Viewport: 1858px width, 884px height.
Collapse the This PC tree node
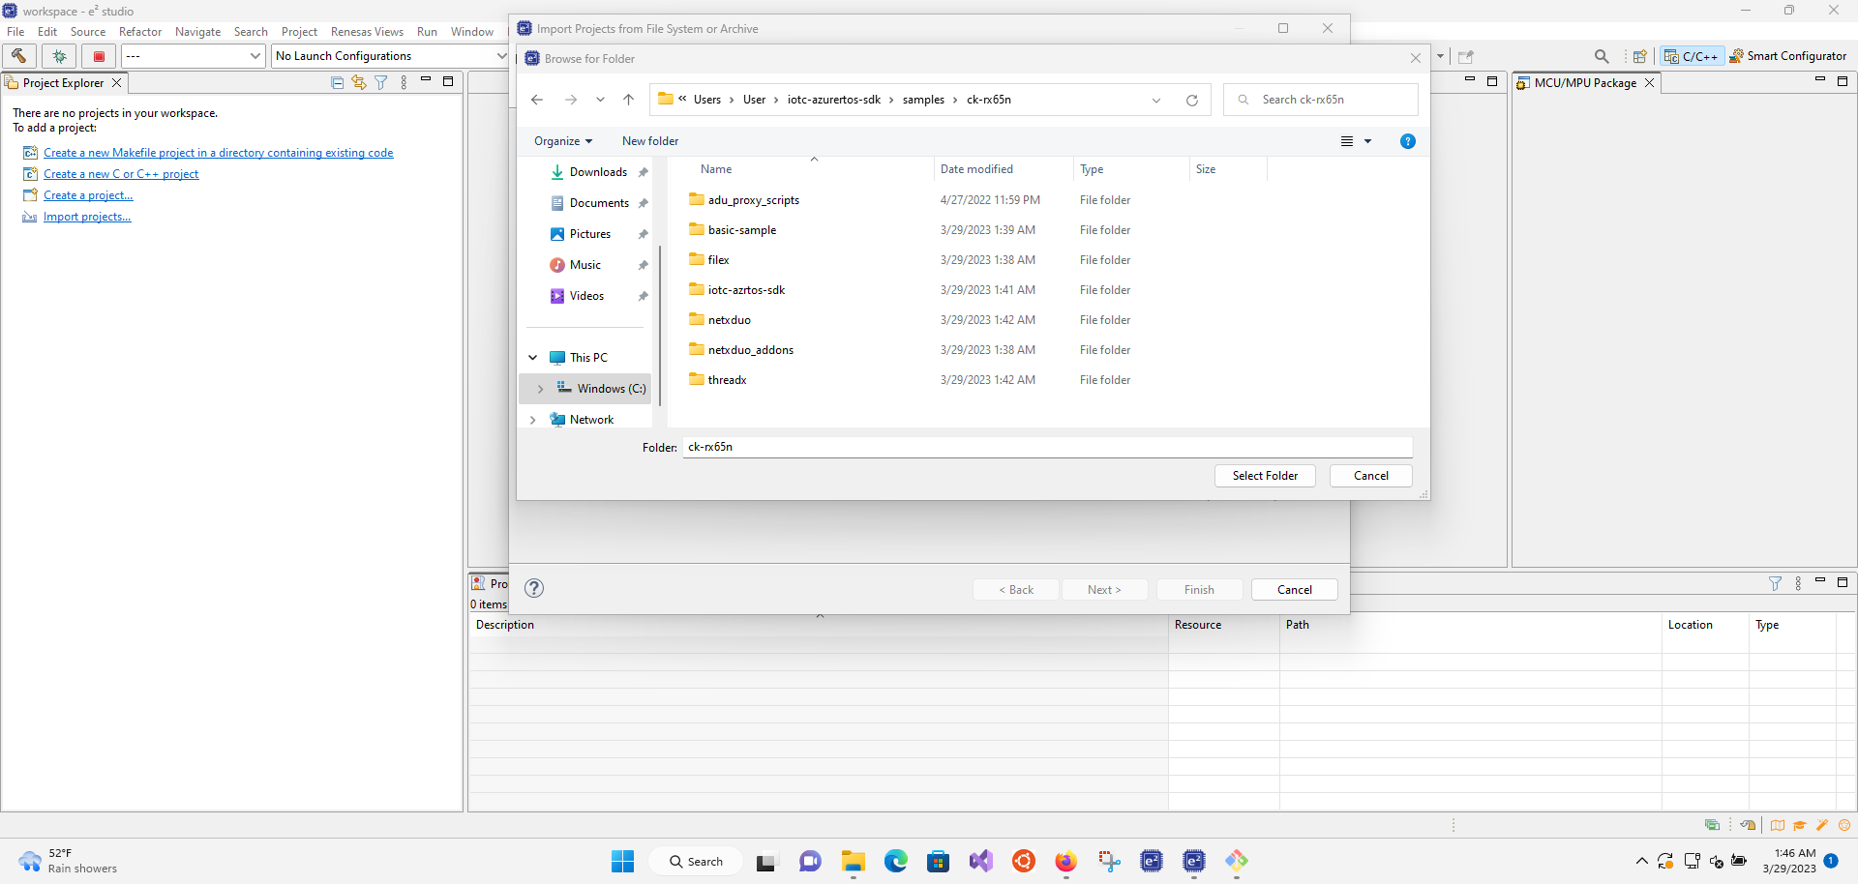[533, 358]
